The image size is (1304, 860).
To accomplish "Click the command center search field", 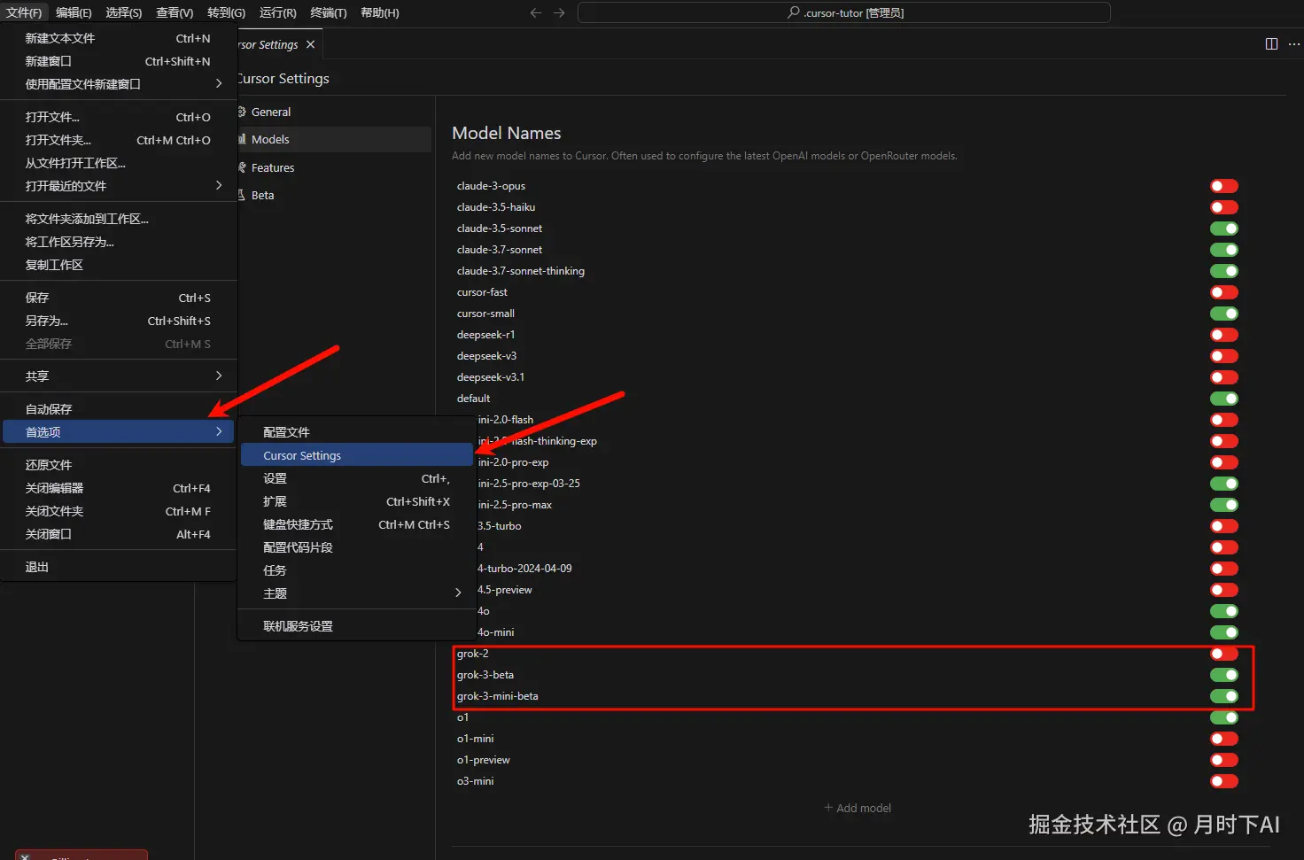I will point(843,12).
